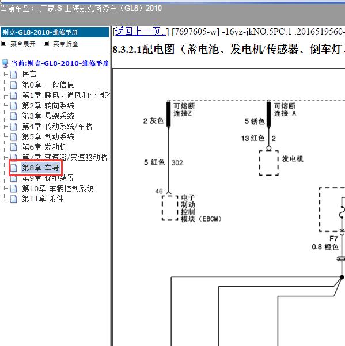Click wire label 5 红色 302
The image size is (345, 346).
click(x=164, y=162)
